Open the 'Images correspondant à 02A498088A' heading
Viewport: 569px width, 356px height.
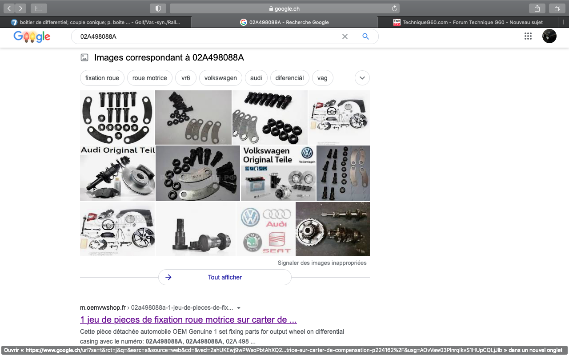click(169, 57)
